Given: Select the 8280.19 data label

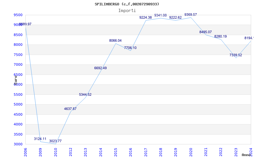Looking at the screenshot, I should coord(220,36).
